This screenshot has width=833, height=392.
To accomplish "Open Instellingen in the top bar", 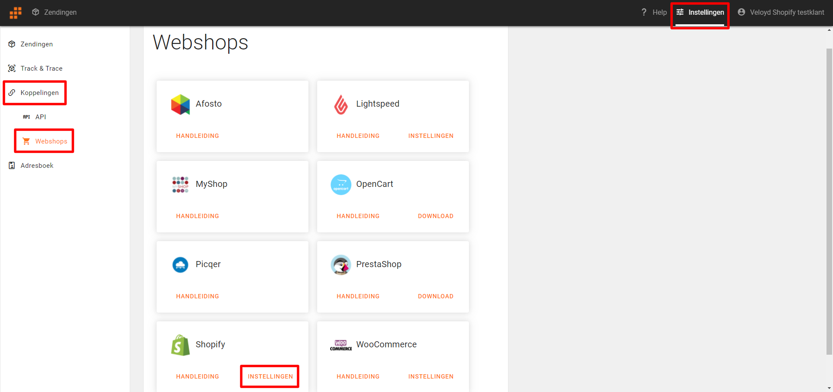I will [x=700, y=13].
